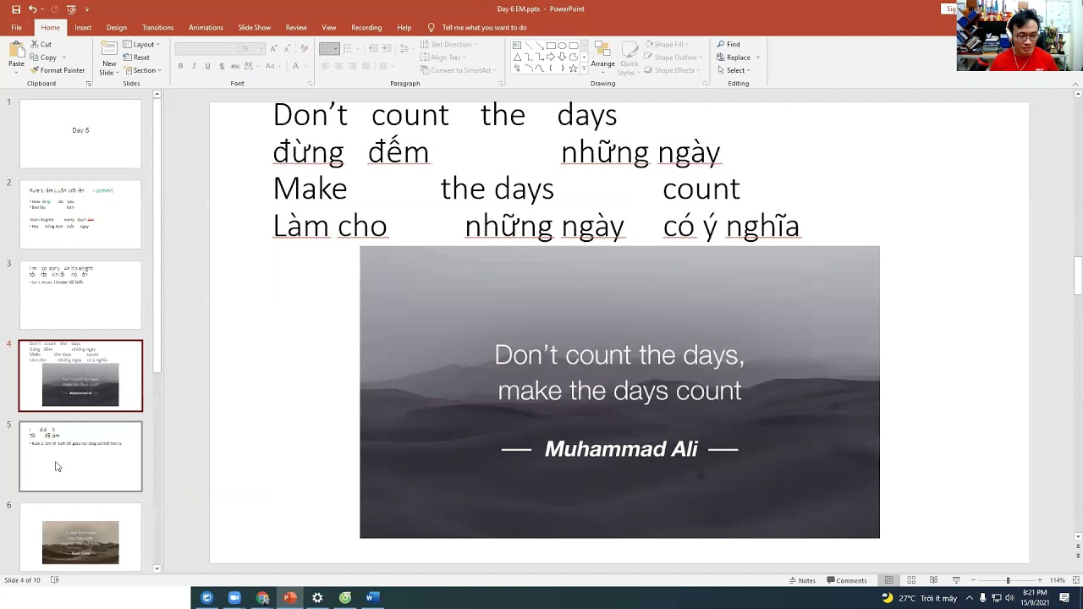Open the Layout dropdown
Screen dimensions: 1083x609
143,44
